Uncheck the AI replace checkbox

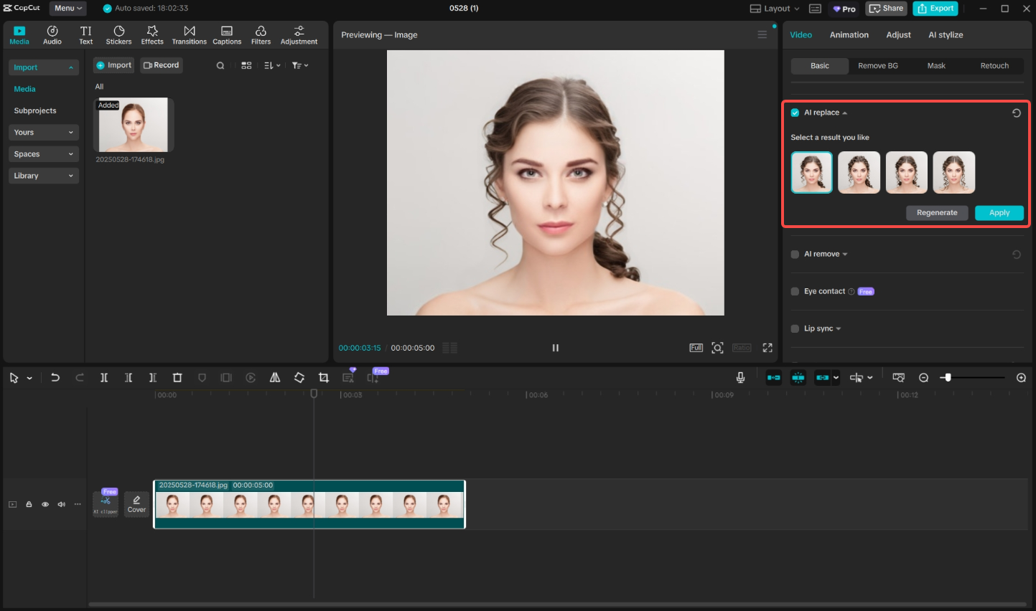(x=795, y=113)
